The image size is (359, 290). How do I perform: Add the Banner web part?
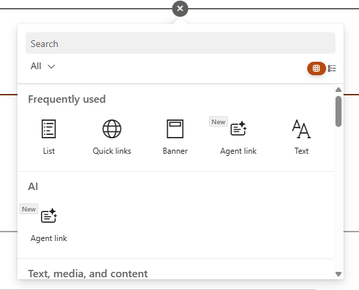coord(175,137)
